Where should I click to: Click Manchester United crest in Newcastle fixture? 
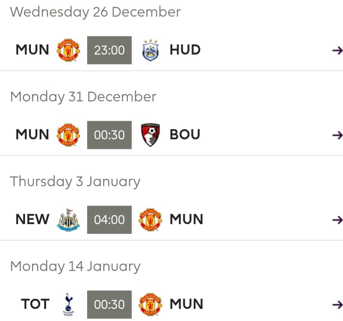pyautogui.click(x=150, y=219)
